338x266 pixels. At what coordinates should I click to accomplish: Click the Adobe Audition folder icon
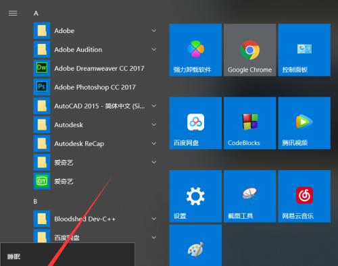pyautogui.click(x=42, y=49)
